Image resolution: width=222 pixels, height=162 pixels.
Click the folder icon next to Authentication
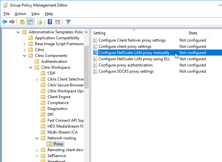point(37,62)
